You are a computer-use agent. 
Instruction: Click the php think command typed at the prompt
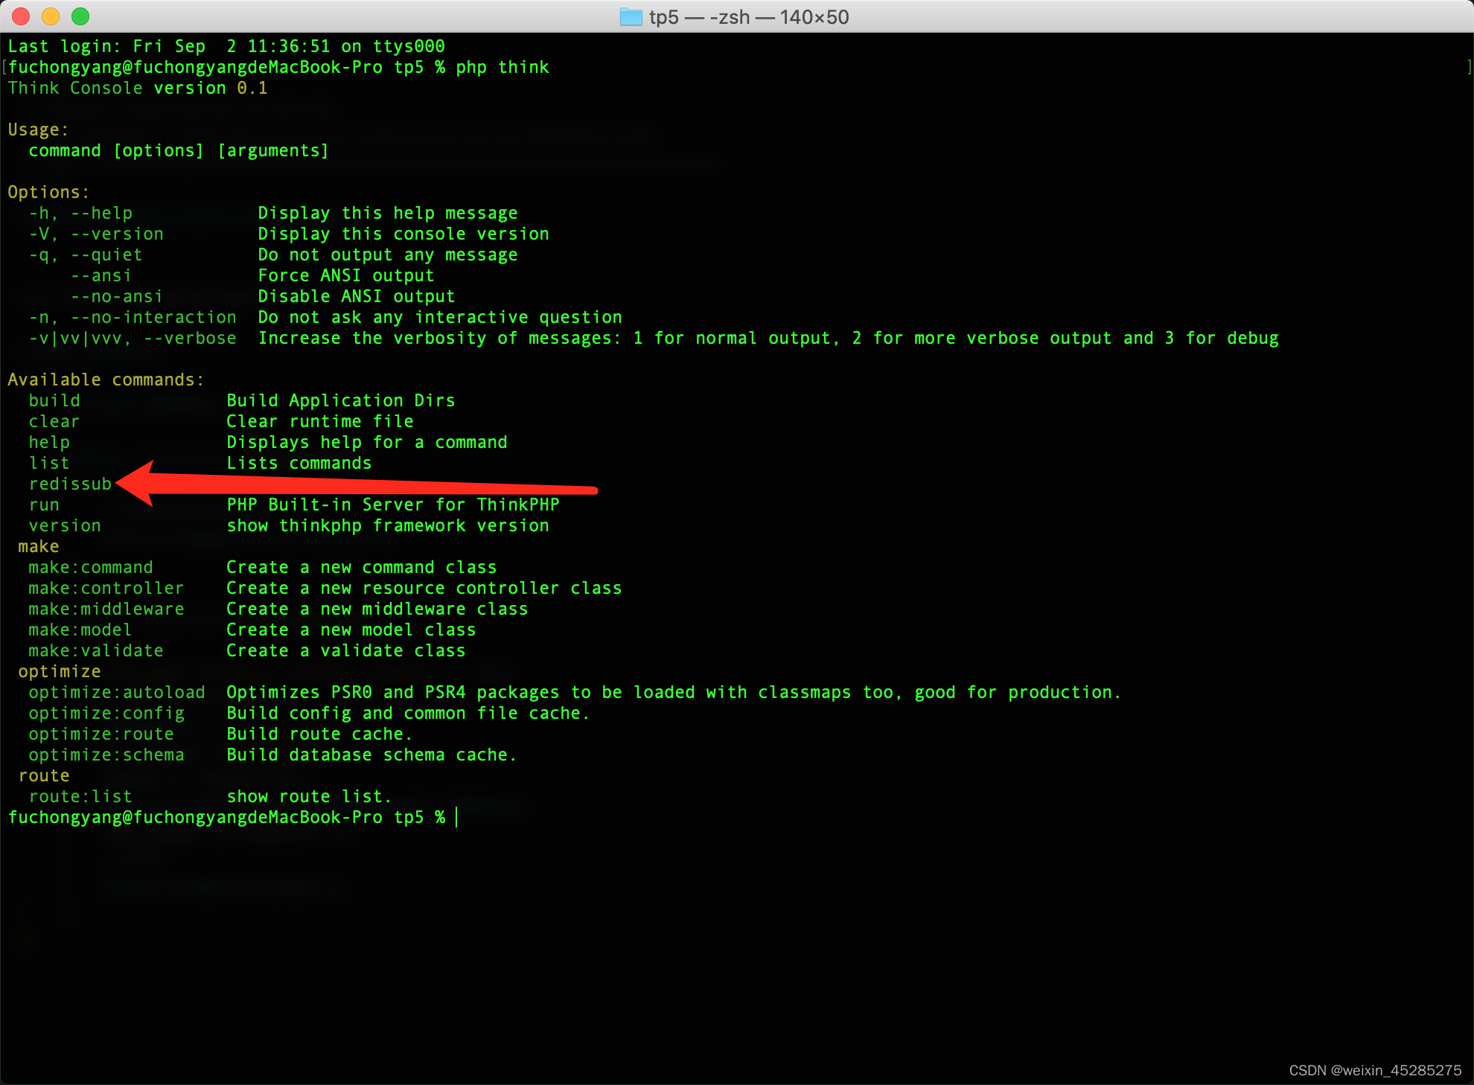coord(502,67)
